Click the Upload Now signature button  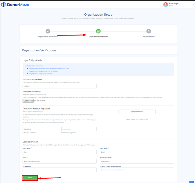pyautogui.click(x=137, y=112)
